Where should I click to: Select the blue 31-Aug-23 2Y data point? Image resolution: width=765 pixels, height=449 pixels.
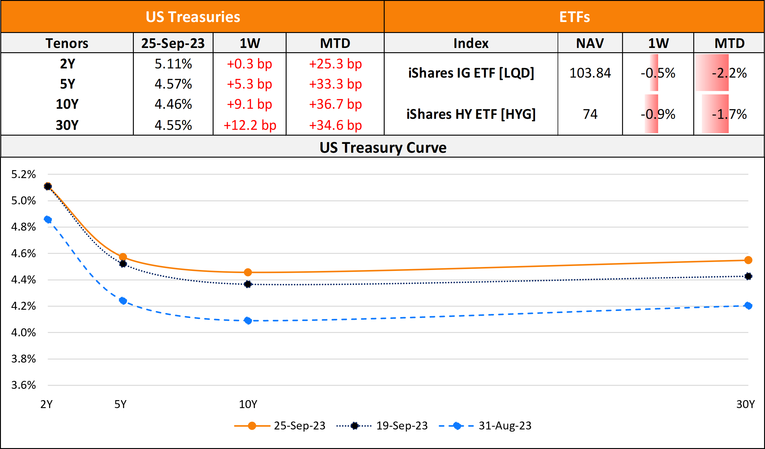[x=48, y=219]
